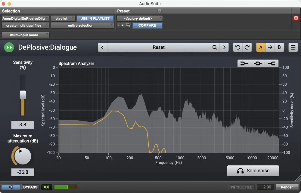This screenshot has height=193, width=301.
Task: Open the create individual files dropdown
Action: click(x=25, y=25)
